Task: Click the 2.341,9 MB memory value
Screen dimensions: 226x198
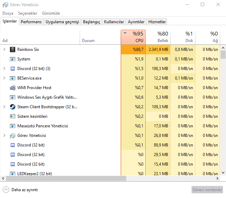Action: (x=158, y=49)
